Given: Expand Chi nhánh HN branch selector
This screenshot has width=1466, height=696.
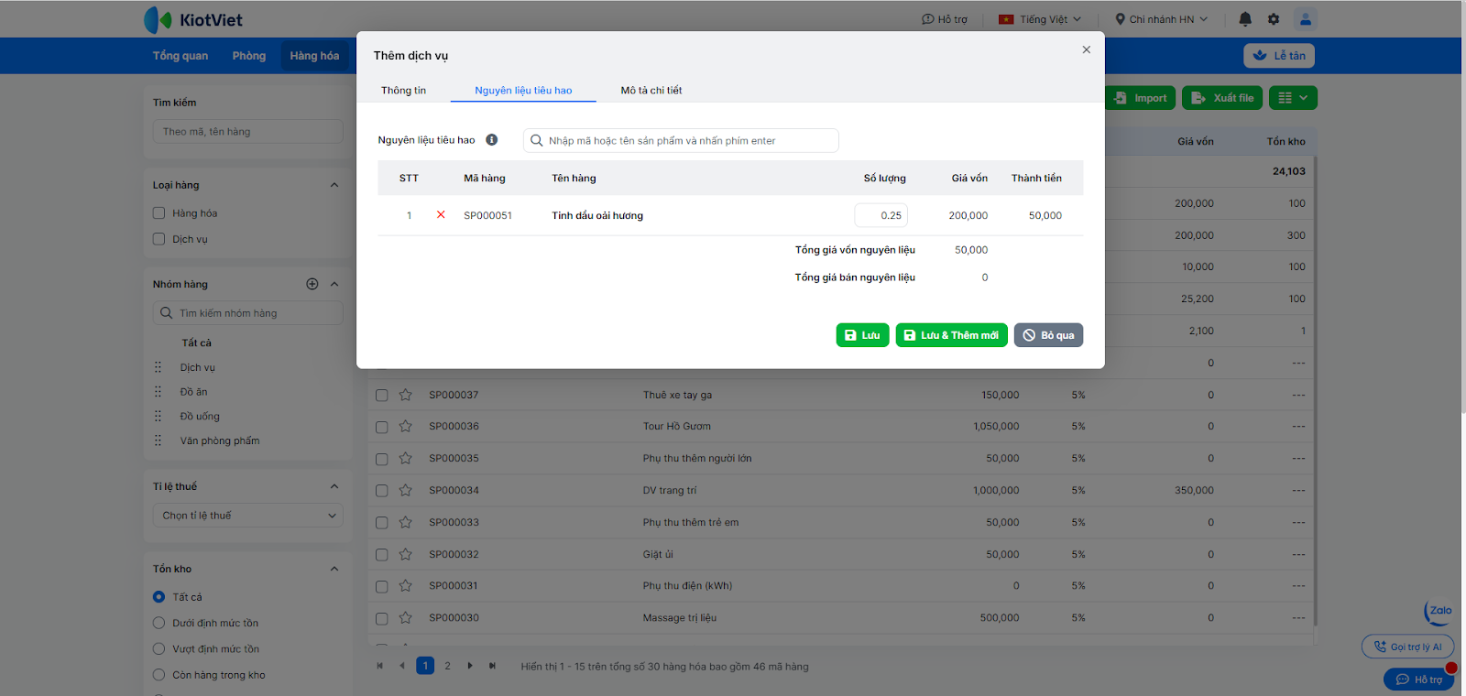Looking at the screenshot, I should (1162, 19).
